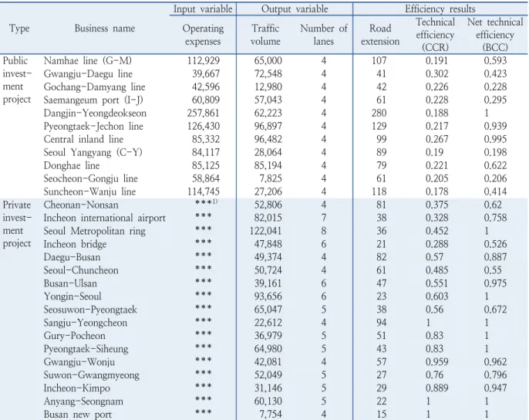Select the 'Suwon-Gwangmyeong' row name
The width and height of the screenshot is (529, 420).
pos(91,375)
